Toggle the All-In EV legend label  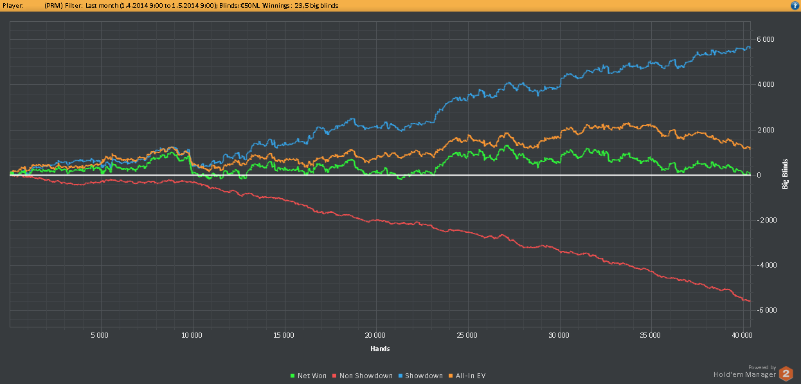point(472,376)
